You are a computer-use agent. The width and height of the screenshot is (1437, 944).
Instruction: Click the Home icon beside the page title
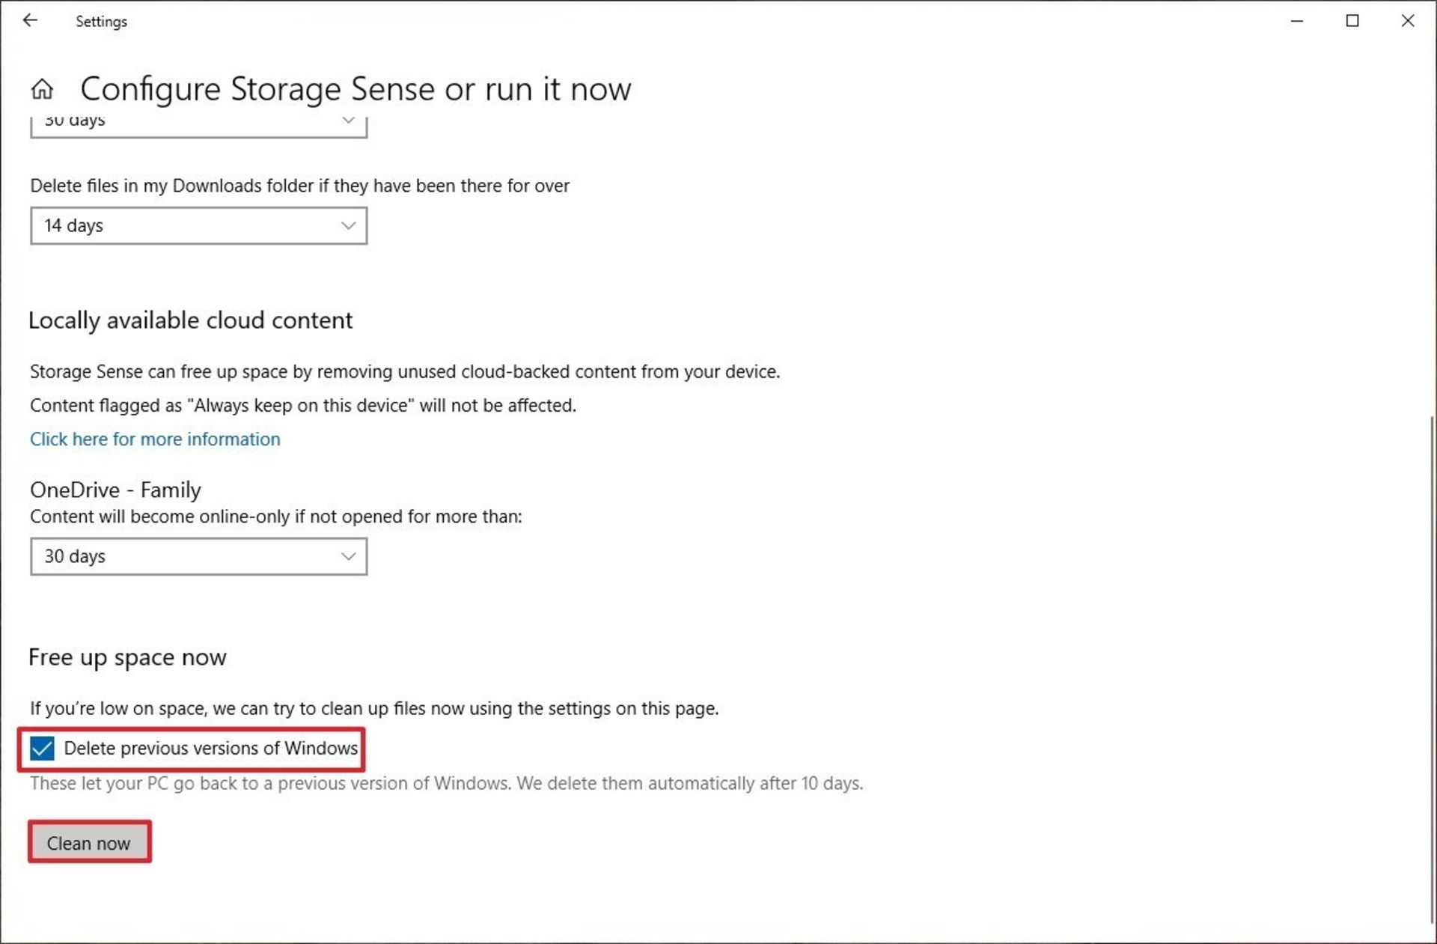coord(42,89)
